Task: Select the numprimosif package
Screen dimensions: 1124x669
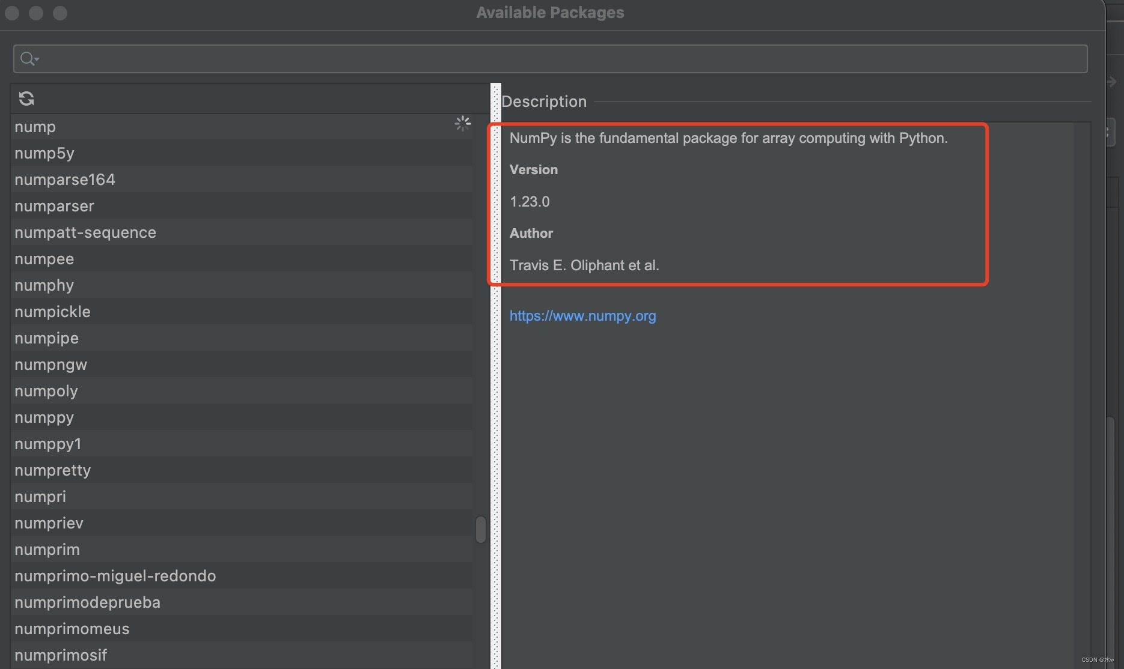Action: pyautogui.click(x=242, y=655)
